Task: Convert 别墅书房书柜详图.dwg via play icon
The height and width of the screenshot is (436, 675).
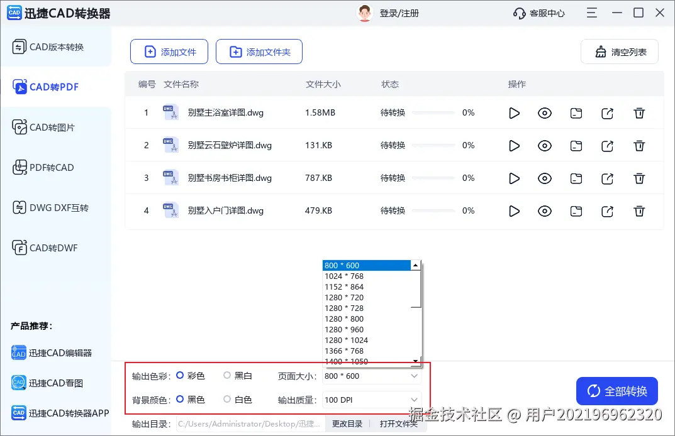Action: [514, 178]
